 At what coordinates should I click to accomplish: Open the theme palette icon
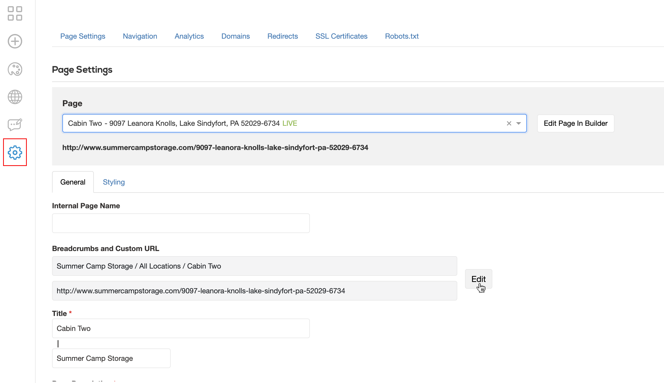coord(15,69)
